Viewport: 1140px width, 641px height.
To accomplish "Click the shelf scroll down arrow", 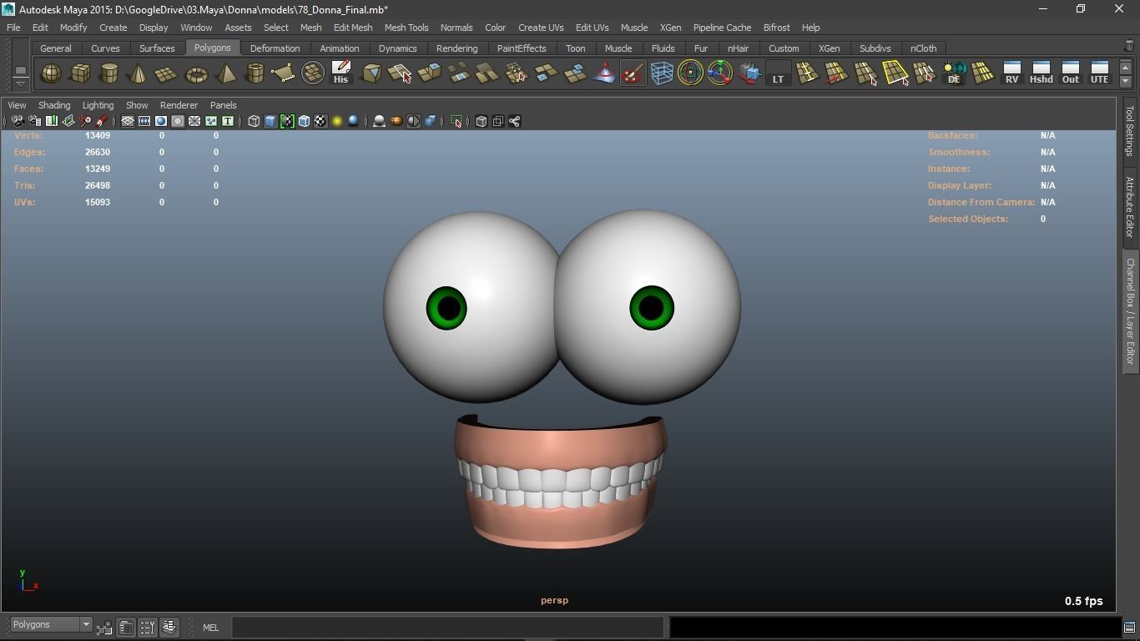I will 1125,81.
